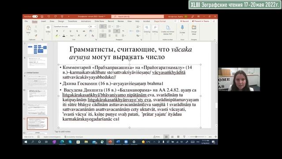This screenshot has width=282, height=159.
Task: Click Fit slide to window icon
Action: tap(215, 137)
